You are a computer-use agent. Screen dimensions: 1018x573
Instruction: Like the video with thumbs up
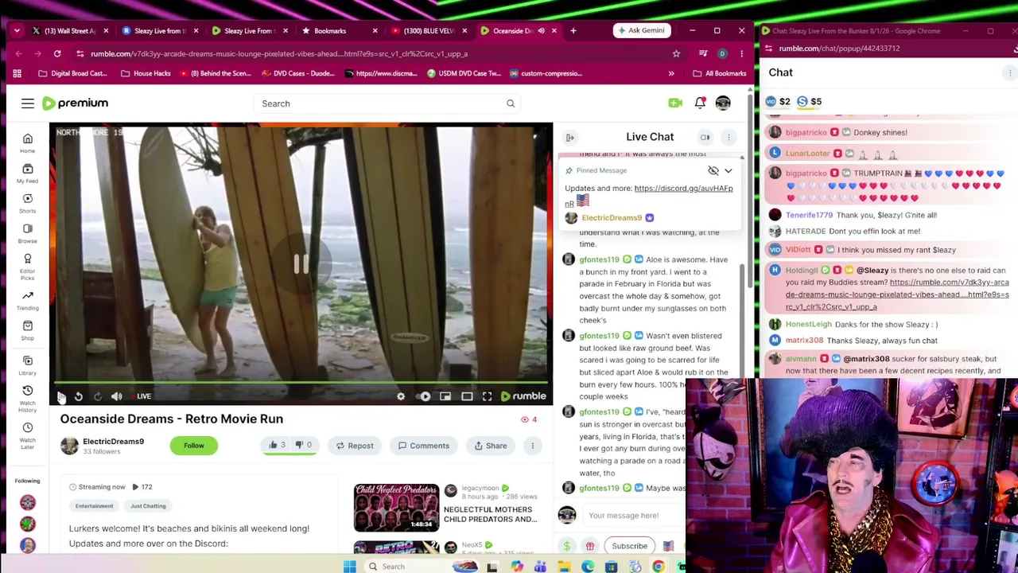coord(277,446)
